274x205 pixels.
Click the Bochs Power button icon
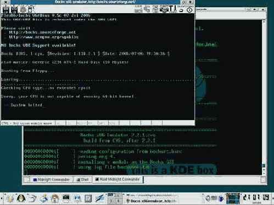[x=189, y=9]
